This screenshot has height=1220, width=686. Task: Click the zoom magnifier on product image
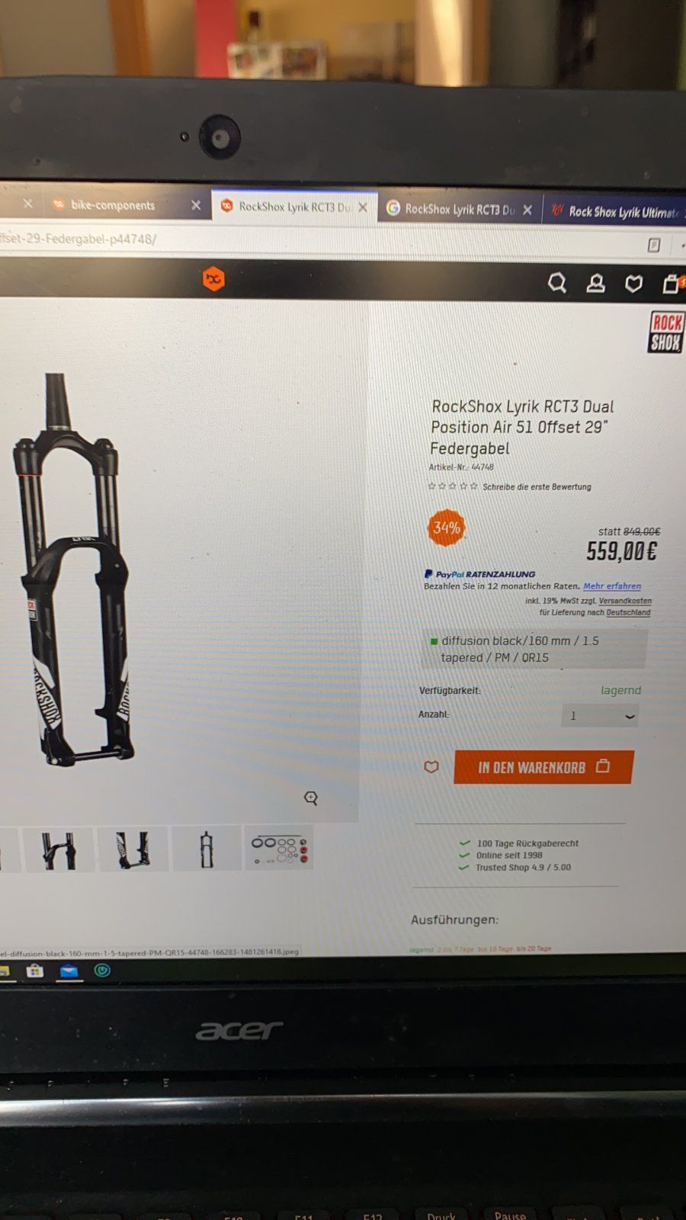(x=311, y=798)
